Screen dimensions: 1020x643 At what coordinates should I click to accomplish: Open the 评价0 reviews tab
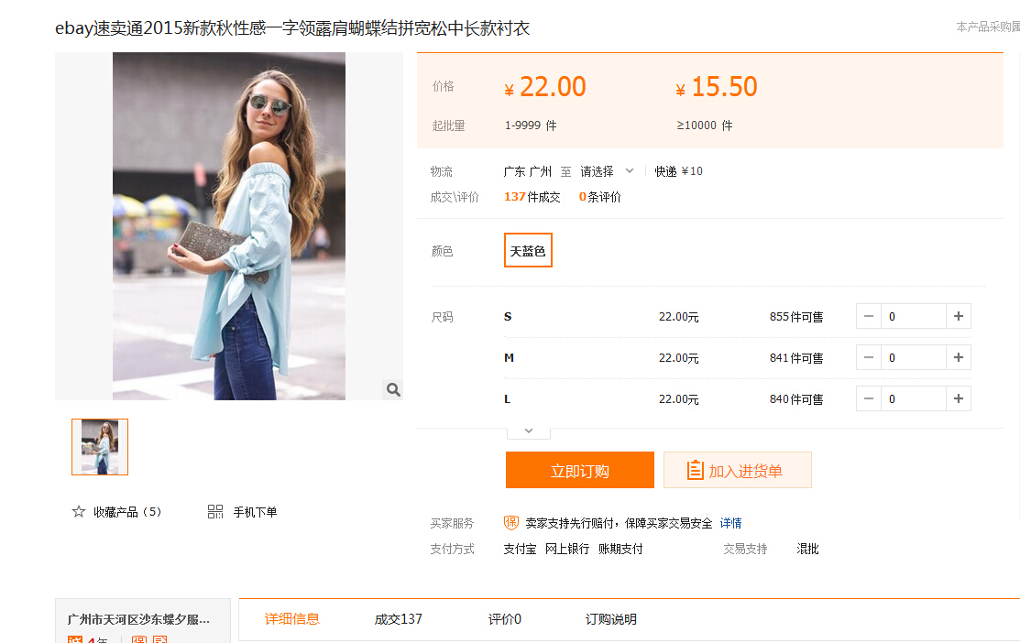[505, 619]
